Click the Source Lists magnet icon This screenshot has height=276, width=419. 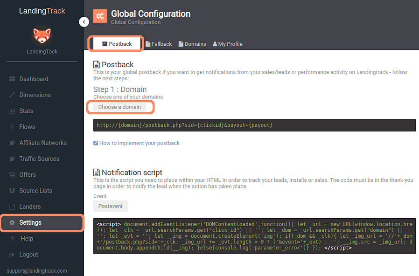(x=12, y=191)
